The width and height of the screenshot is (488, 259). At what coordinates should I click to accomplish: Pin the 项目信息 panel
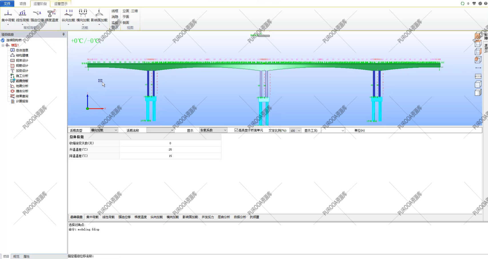pyautogui.click(x=63, y=34)
